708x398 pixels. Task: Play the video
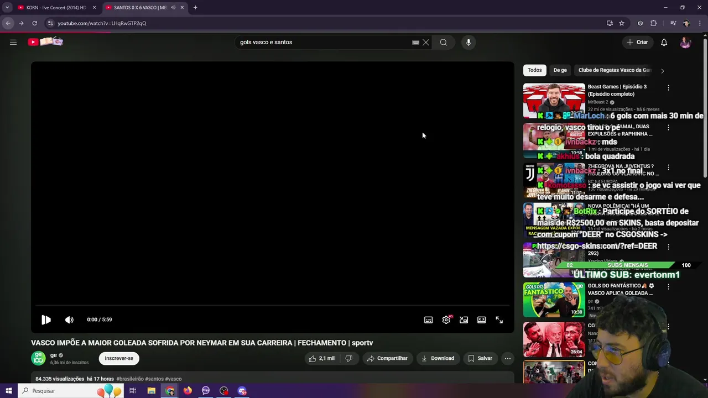(x=46, y=320)
